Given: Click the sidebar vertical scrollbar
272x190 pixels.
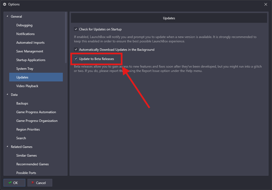Looking at the screenshot, I should point(66,37).
